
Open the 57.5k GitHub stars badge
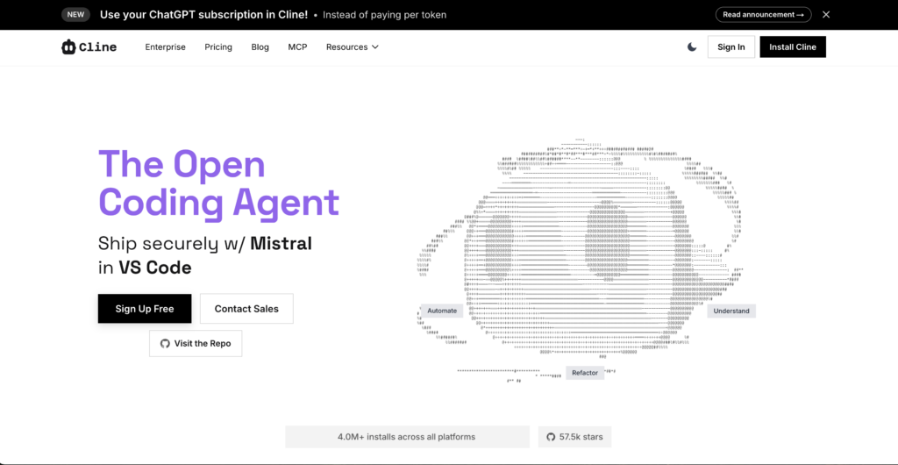pos(574,437)
